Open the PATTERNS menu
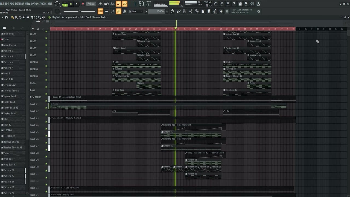This screenshot has height=197, width=350. pos(19,4)
